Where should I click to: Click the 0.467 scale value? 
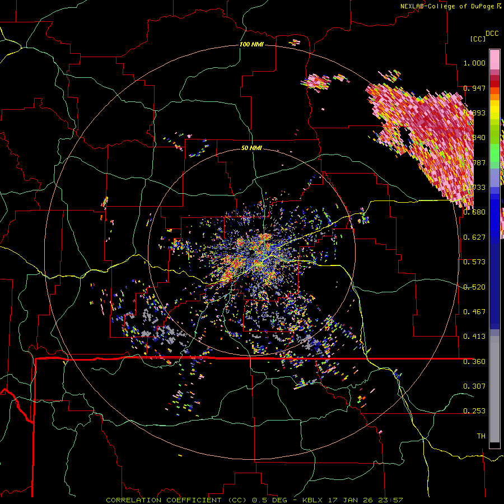474,312
